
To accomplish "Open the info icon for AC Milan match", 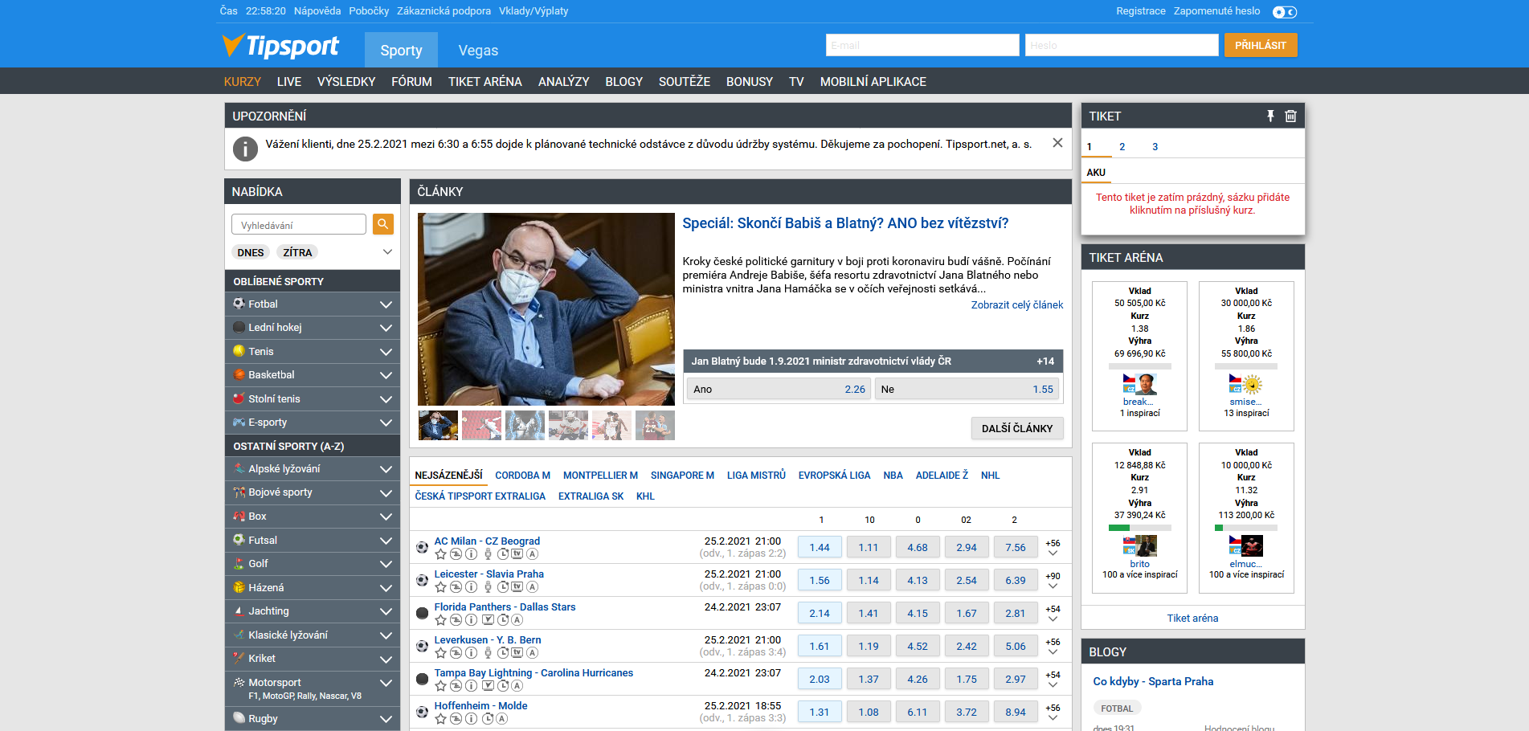I will 472,553.
